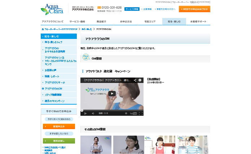Open the お客様サポート menu
The image size is (251, 154).
(198, 21)
